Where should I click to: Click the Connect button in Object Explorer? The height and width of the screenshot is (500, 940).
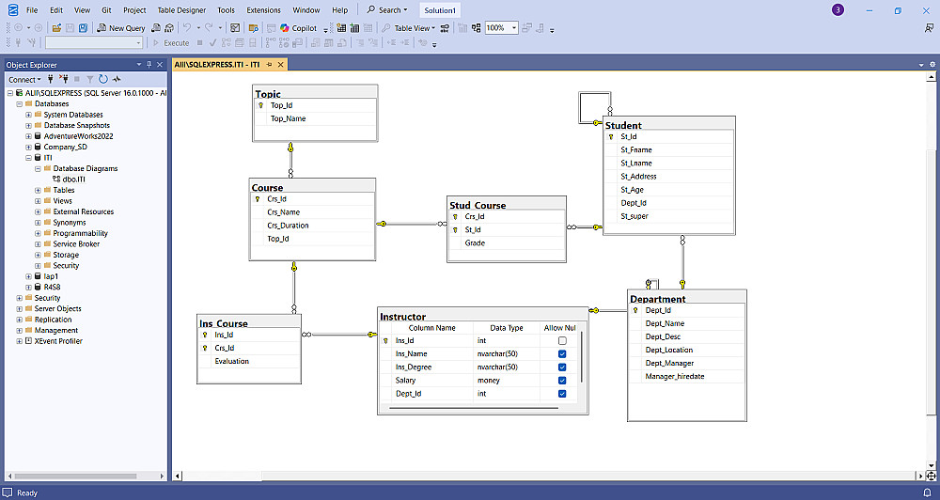22,80
